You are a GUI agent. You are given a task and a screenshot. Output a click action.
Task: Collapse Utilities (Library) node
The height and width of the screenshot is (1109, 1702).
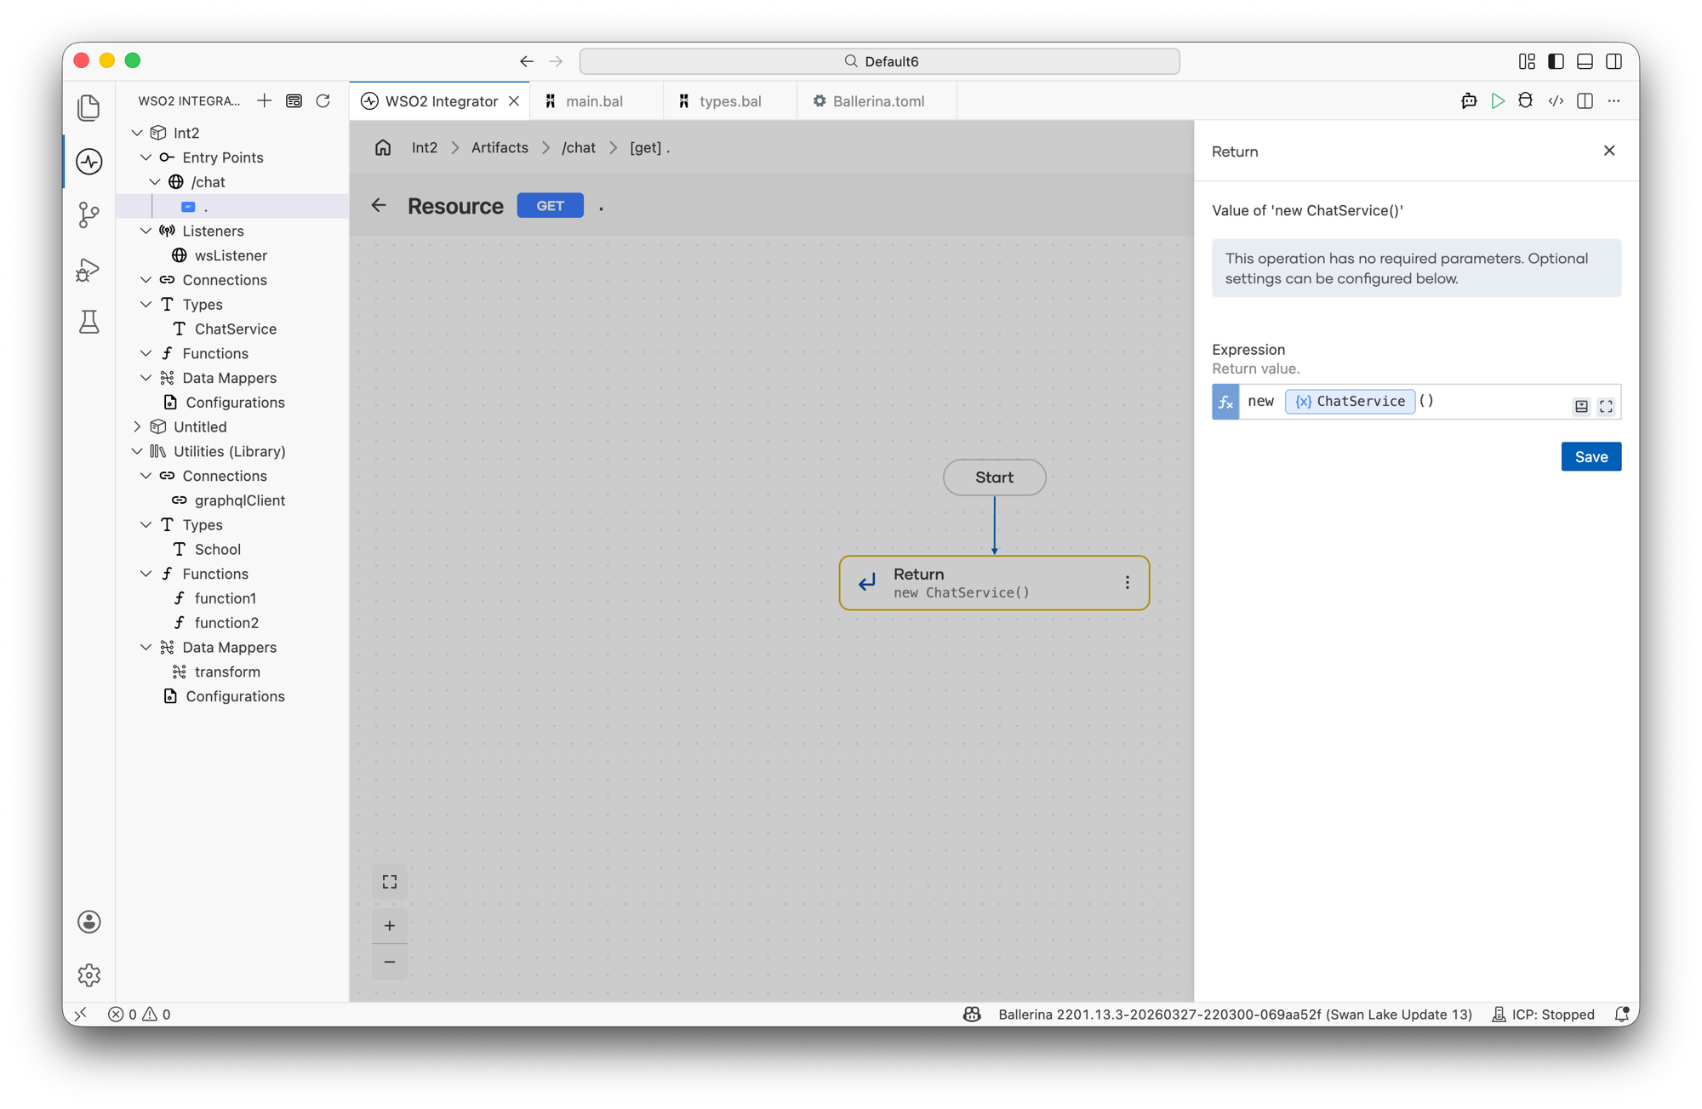pos(137,451)
